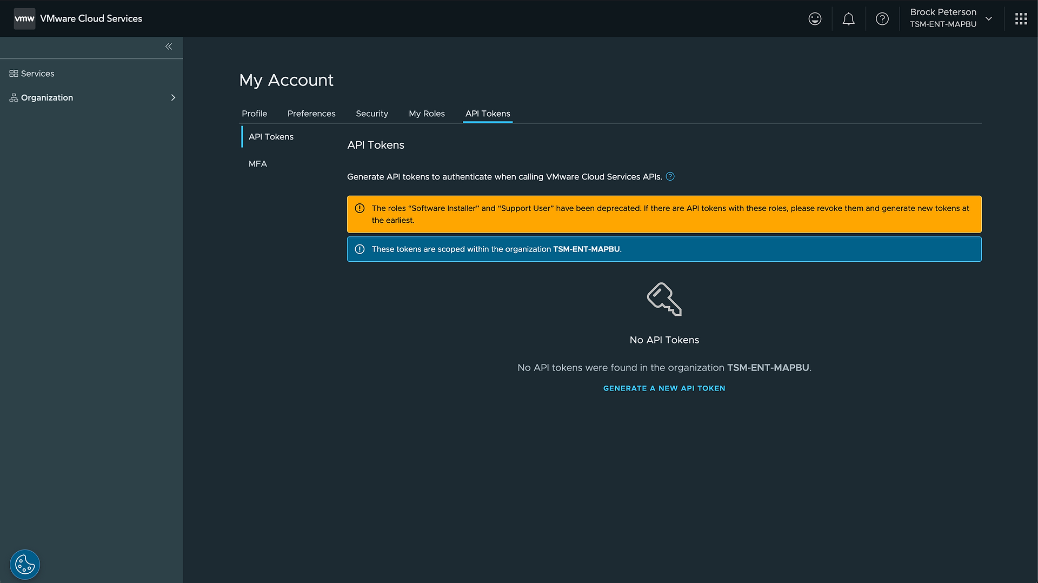Click the TSM-ENT-MAPBU name in blue banner
This screenshot has height=583, width=1038.
[x=587, y=249]
